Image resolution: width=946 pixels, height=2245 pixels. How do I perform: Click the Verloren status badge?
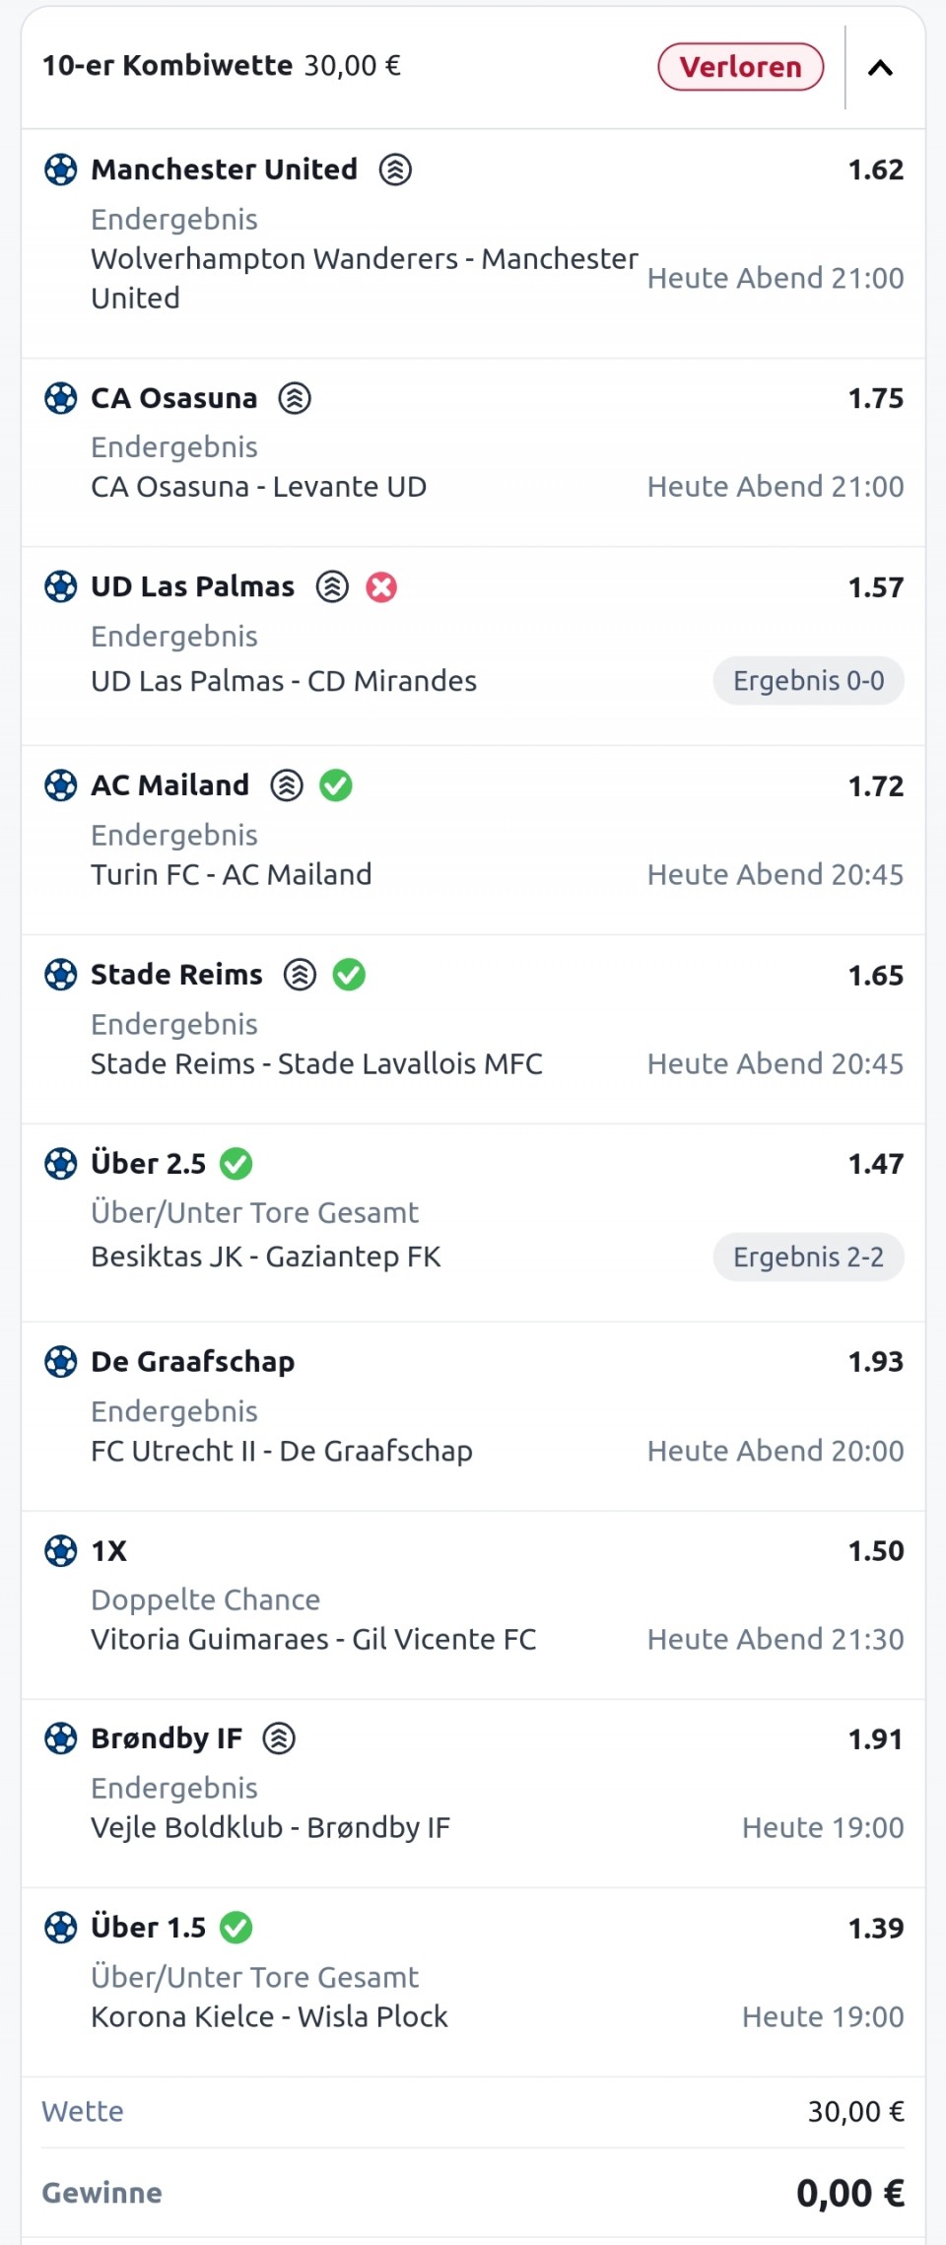pos(740,67)
